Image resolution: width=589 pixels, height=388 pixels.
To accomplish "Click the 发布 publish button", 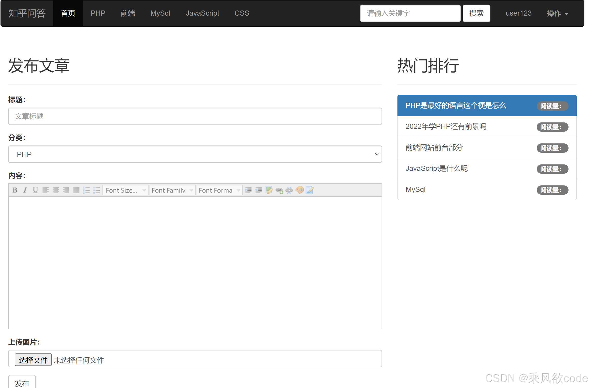I will click(22, 383).
